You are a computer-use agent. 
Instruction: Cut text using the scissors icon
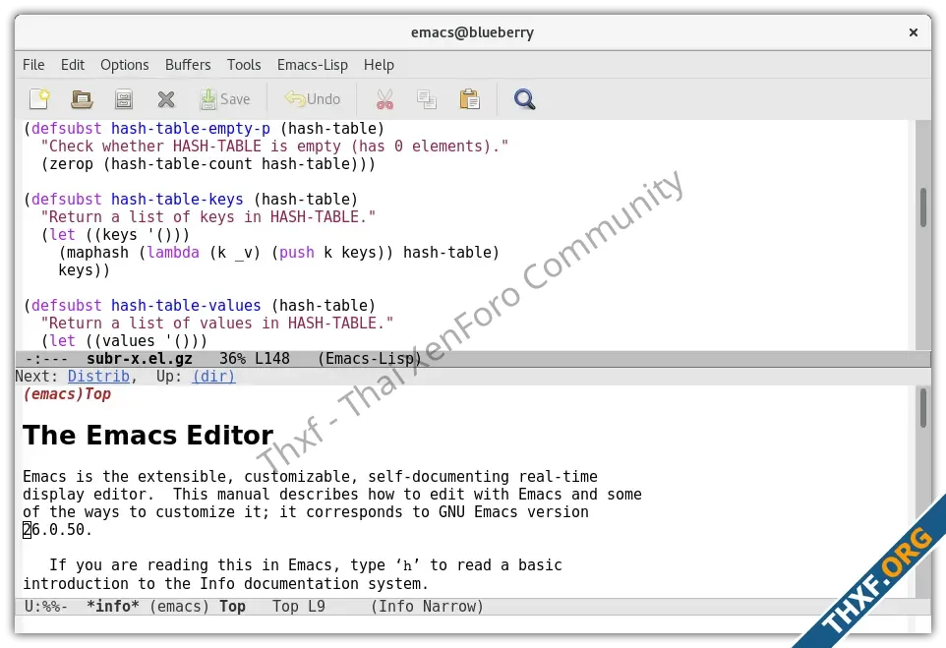(x=384, y=98)
